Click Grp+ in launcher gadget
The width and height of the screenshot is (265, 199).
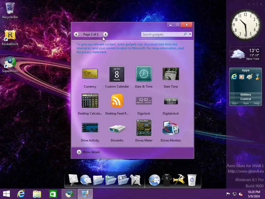(x=235, y=103)
